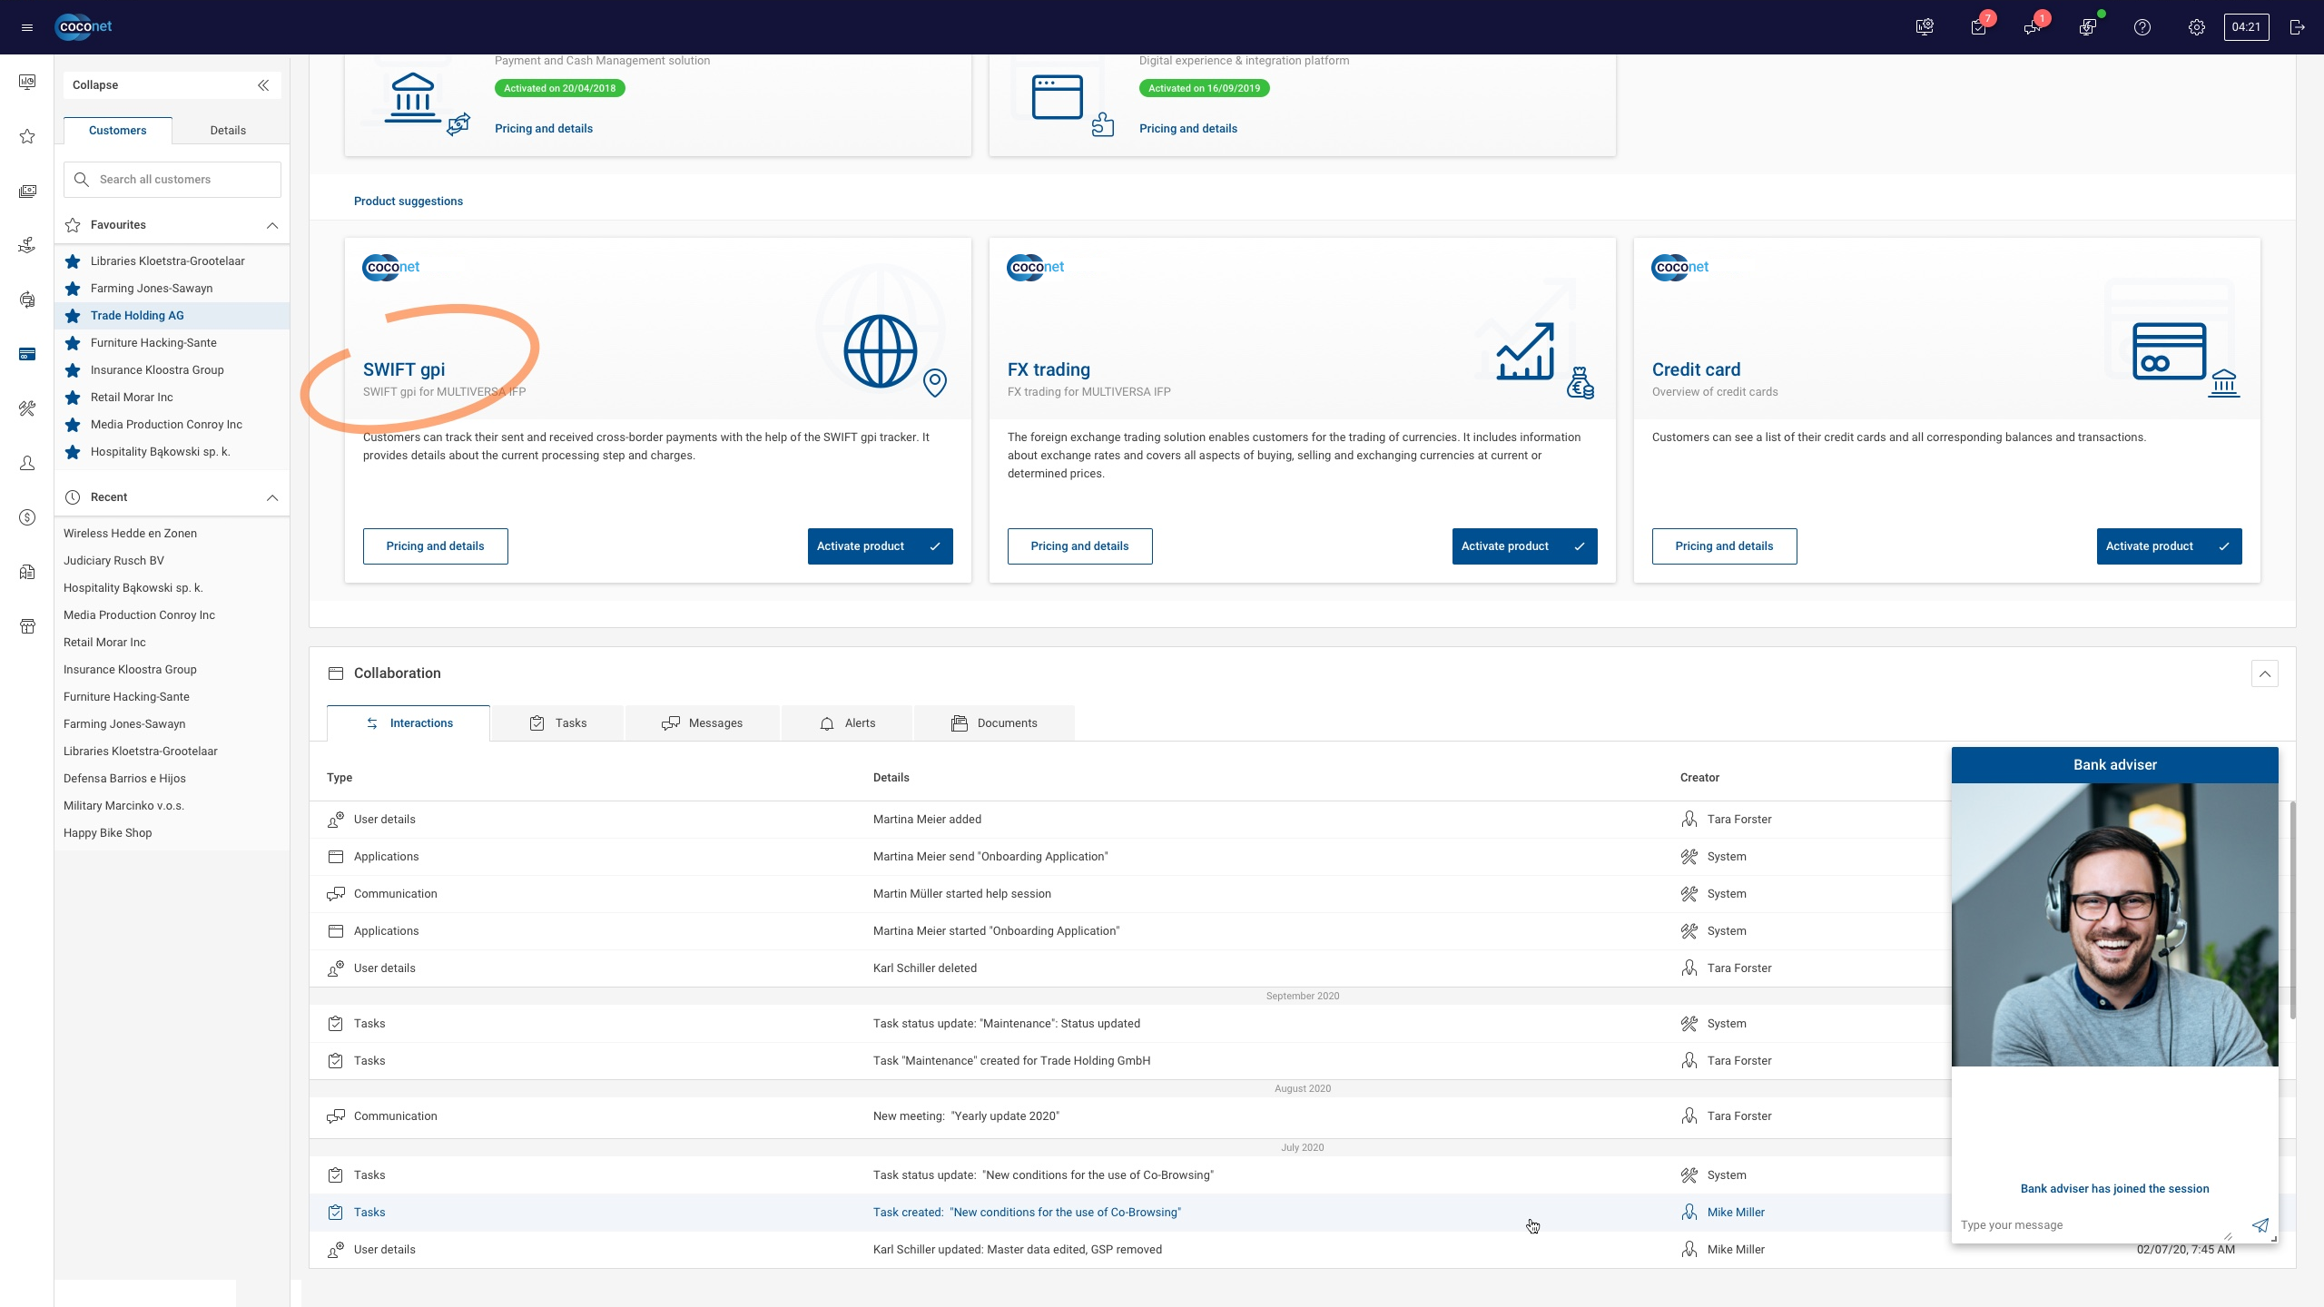Screen dimensions: 2324x1307
Task: Open the Alerts tab
Action: tap(847, 723)
